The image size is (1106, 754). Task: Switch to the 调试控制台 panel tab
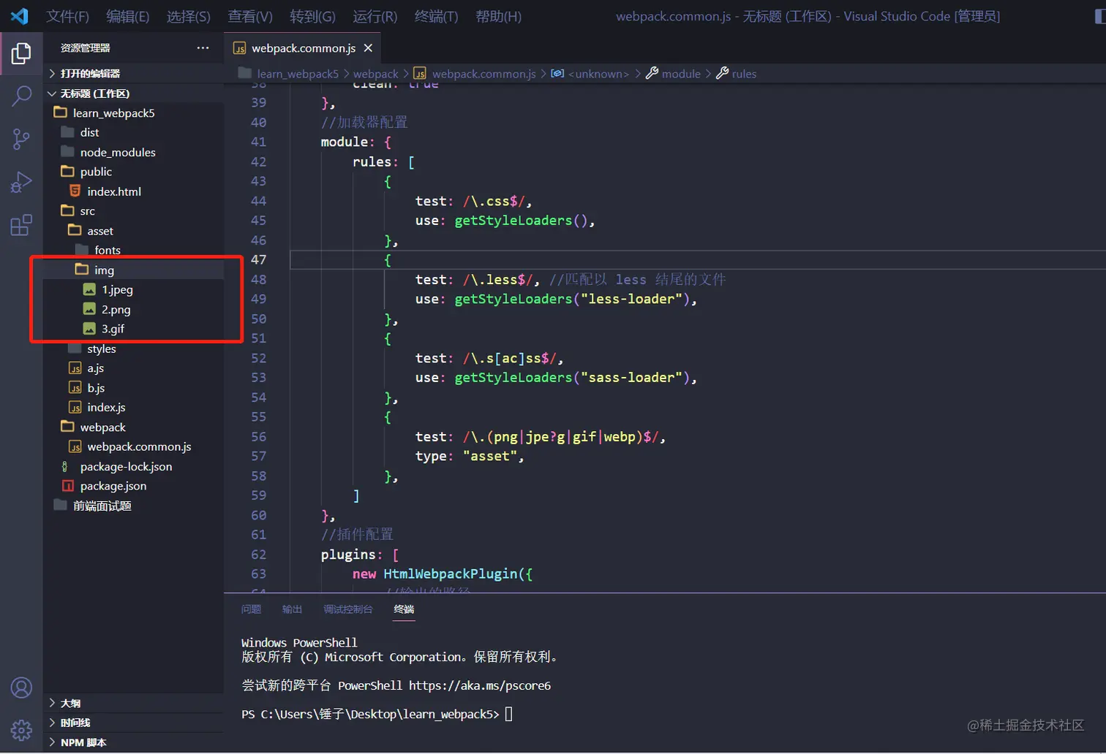click(x=348, y=609)
